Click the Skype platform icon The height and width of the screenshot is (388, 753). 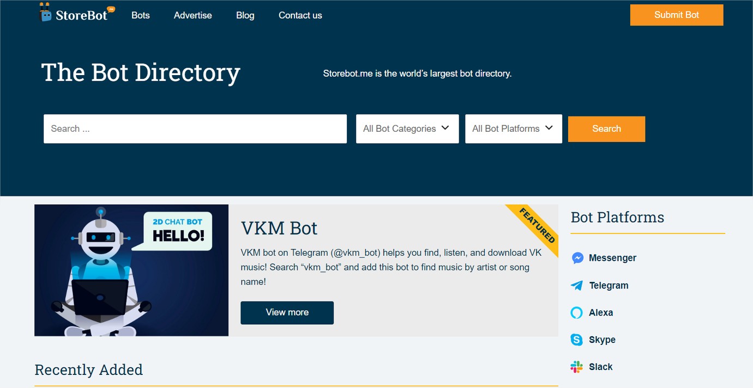(x=577, y=340)
